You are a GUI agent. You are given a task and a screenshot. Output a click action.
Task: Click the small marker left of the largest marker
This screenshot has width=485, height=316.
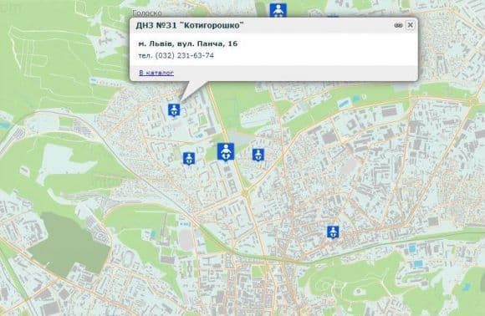tap(189, 159)
